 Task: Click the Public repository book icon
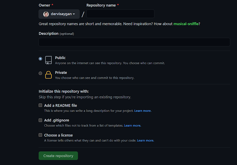tap(49, 60)
